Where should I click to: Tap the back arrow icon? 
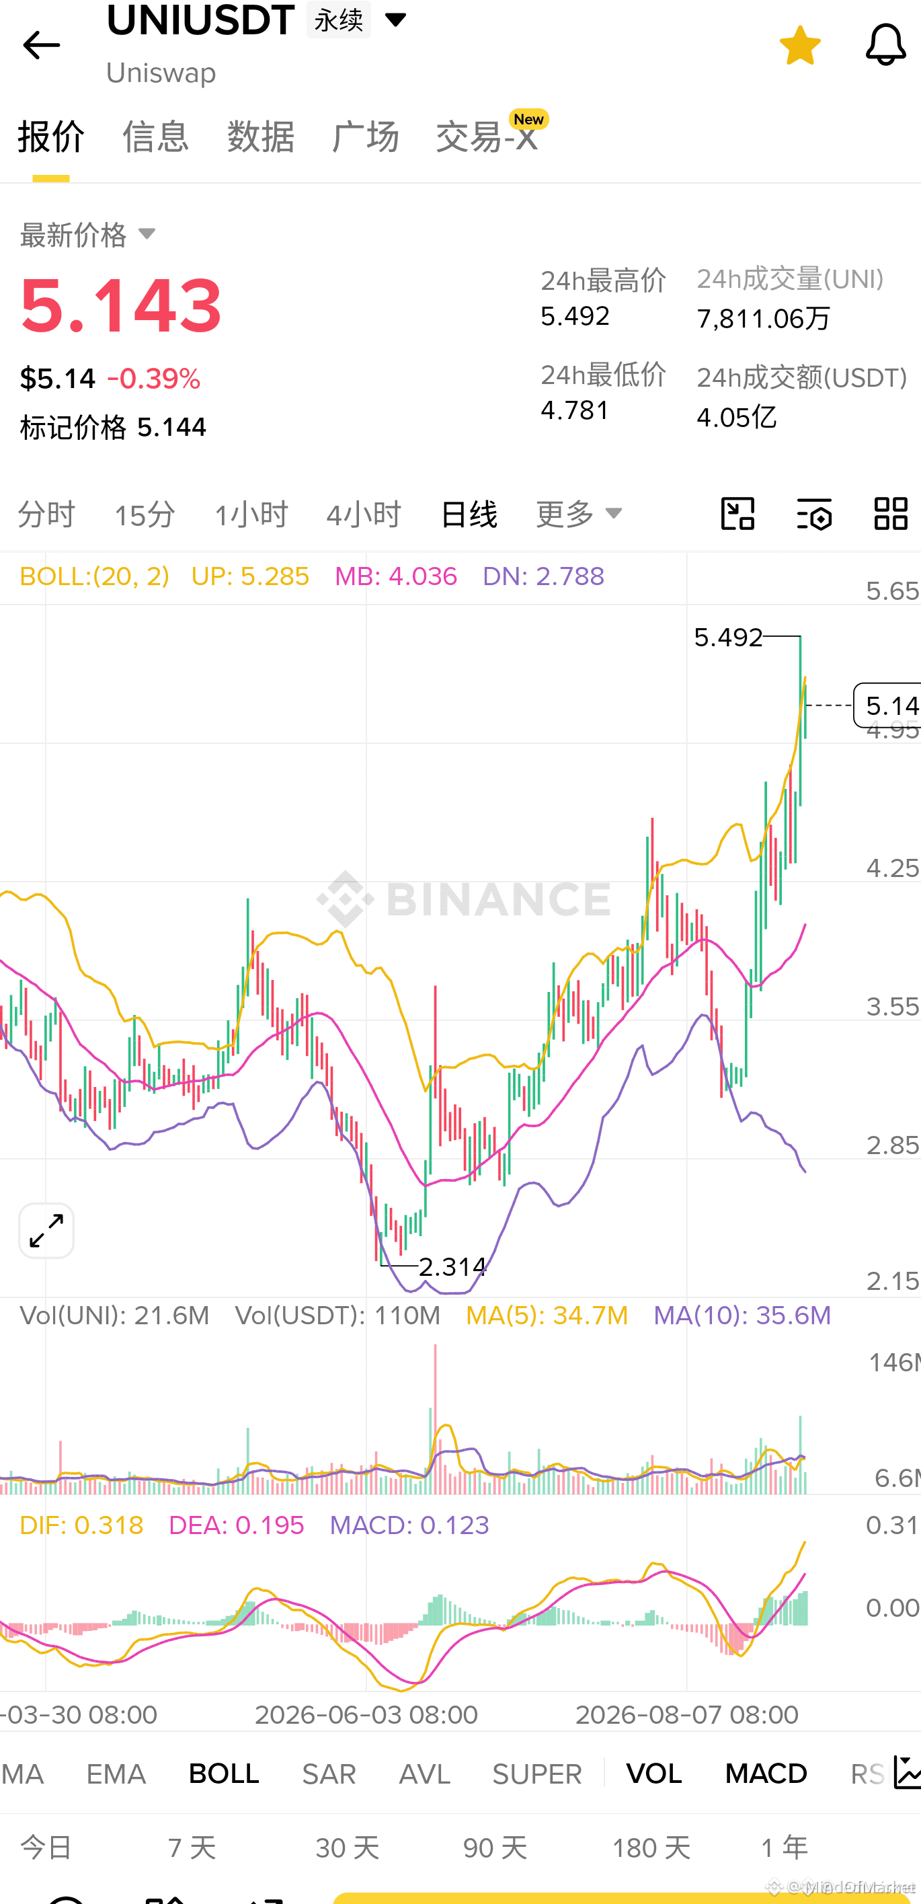tap(42, 46)
